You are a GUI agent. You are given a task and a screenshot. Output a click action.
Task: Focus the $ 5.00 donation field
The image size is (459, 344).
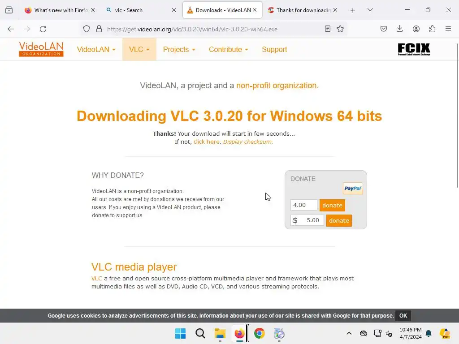(307, 220)
